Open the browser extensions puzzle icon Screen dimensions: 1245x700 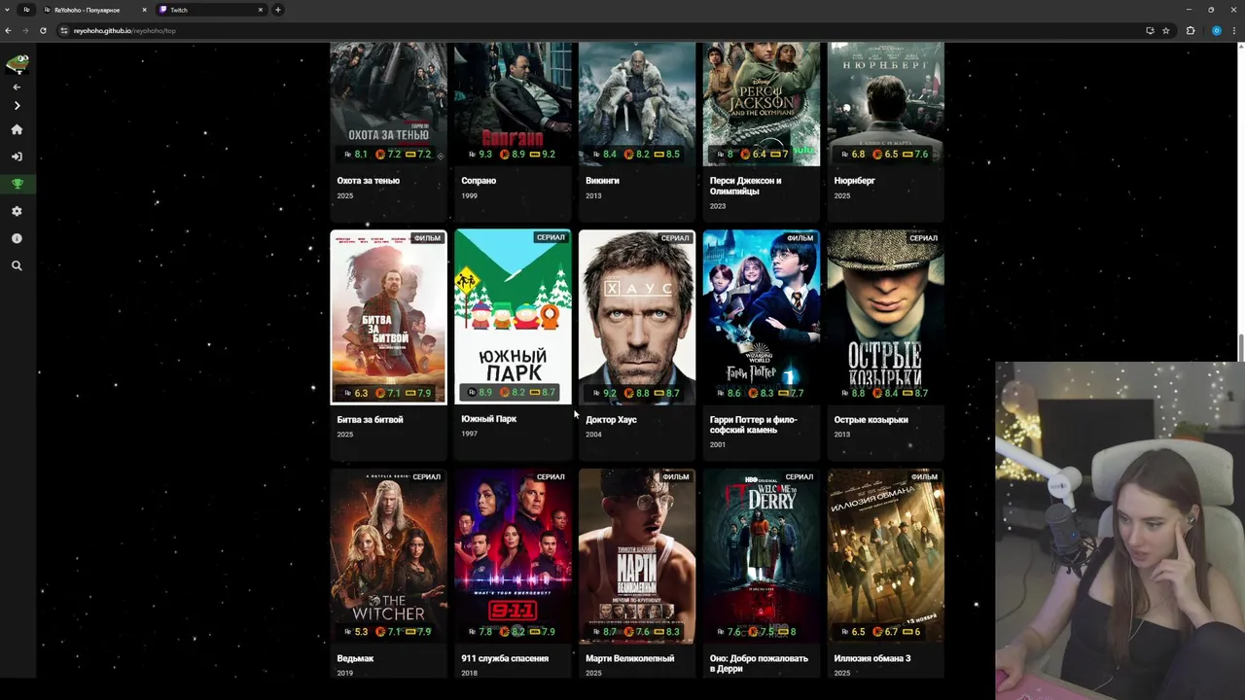pos(1191,30)
